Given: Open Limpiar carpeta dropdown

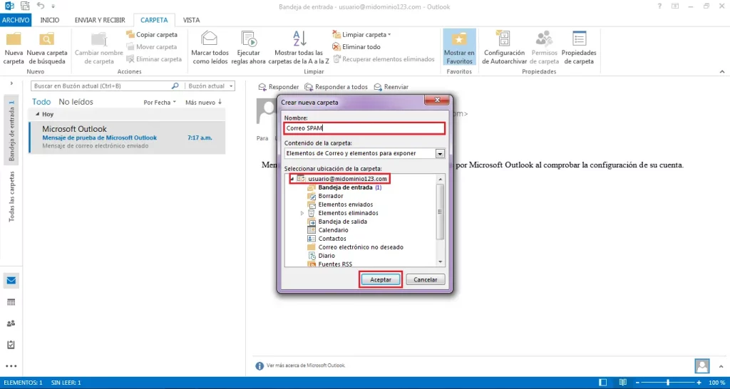Looking at the screenshot, I should point(361,34).
